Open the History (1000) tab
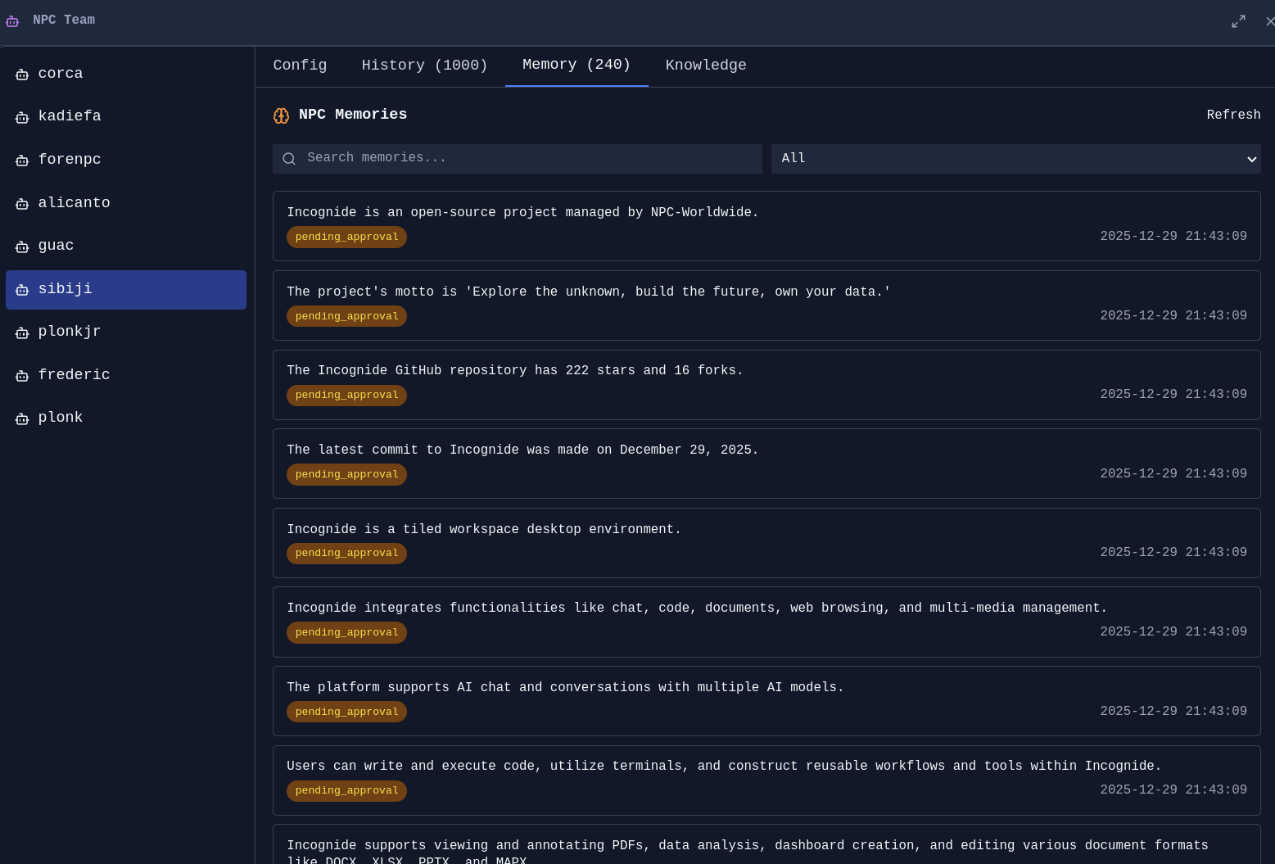1275x864 pixels. coord(424,66)
